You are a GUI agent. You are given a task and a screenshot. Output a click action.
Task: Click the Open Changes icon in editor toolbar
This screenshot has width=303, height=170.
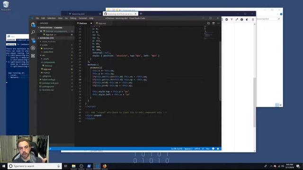(208, 23)
